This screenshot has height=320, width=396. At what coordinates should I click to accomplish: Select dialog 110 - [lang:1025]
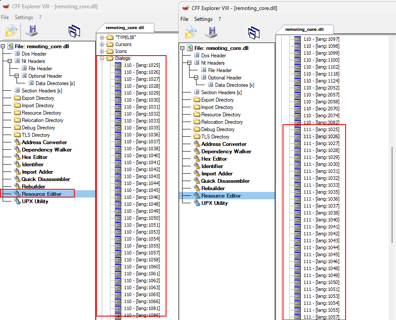tap(142, 65)
